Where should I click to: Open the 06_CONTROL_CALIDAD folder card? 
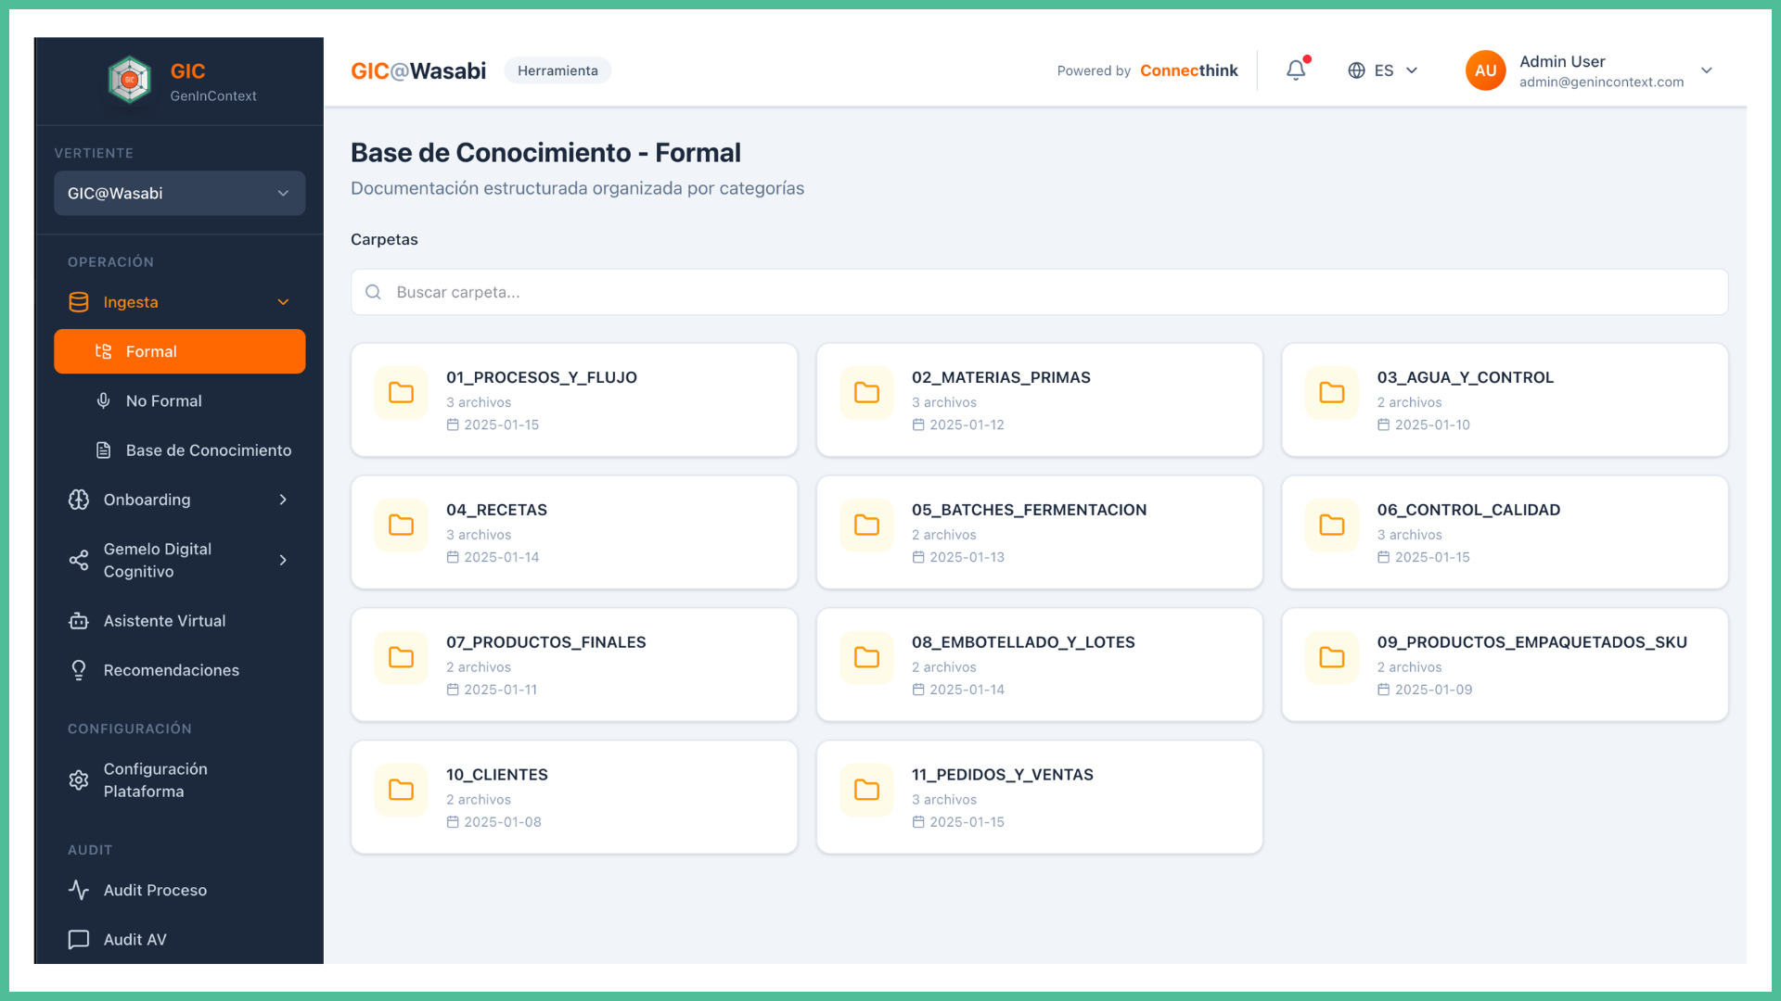point(1505,532)
